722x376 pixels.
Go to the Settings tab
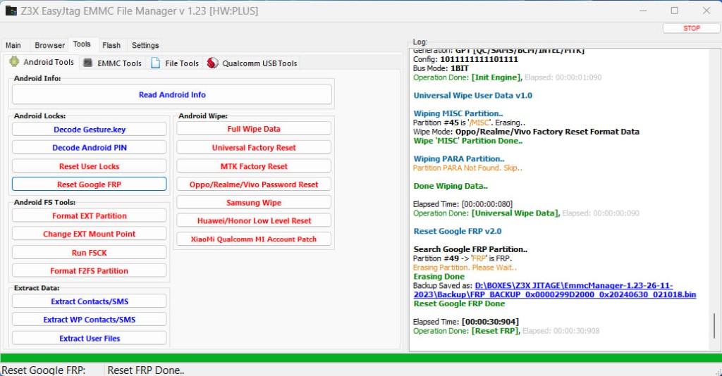tap(145, 45)
